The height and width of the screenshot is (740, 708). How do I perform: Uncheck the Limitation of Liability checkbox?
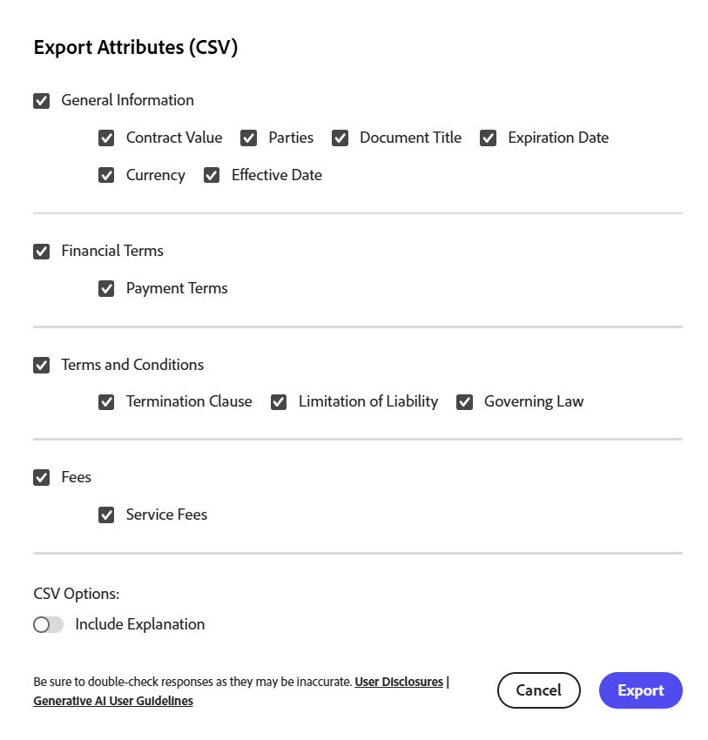(x=279, y=402)
